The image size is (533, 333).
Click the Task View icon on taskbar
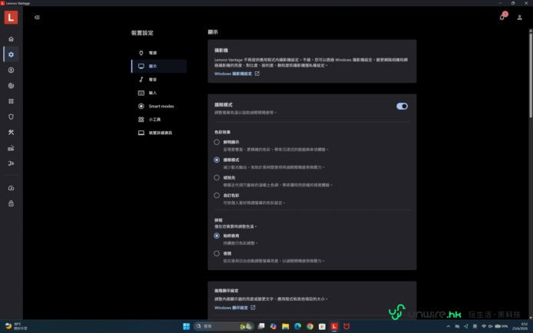[261, 326]
